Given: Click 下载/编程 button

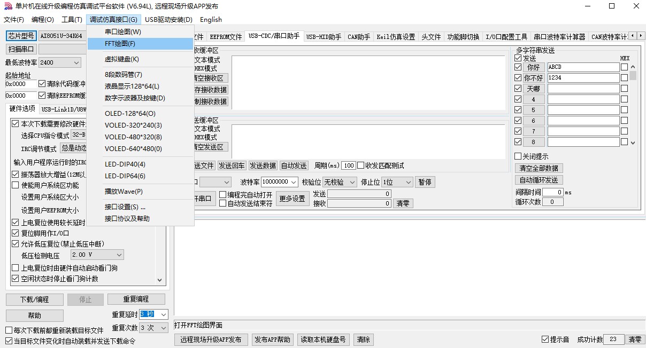Looking at the screenshot, I should [x=34, y=299].
